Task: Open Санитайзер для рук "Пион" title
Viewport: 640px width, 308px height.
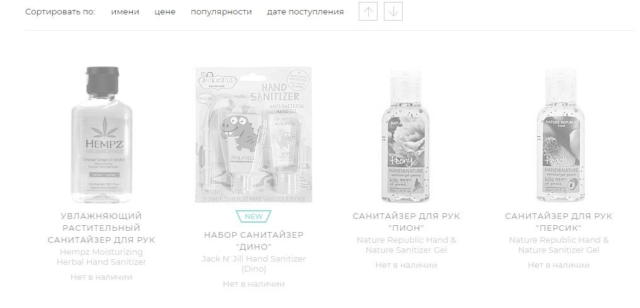Action: [406, 221]
